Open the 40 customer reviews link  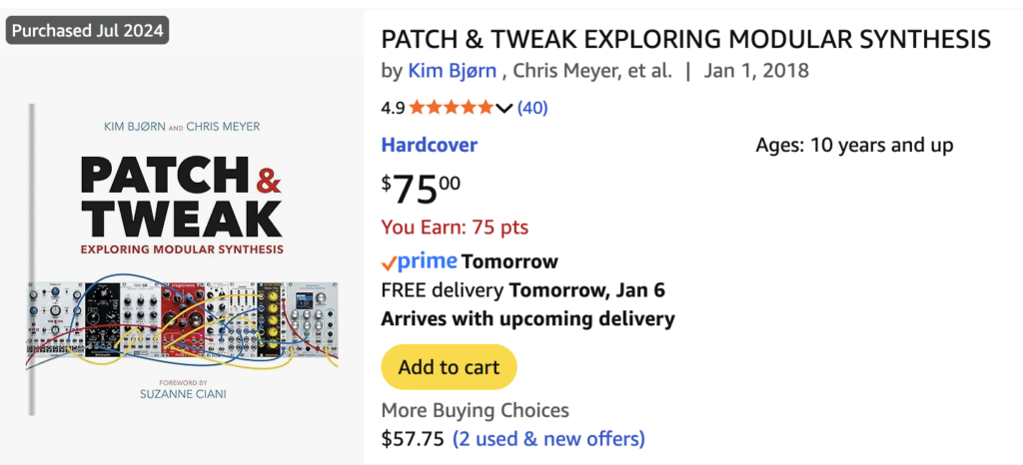[x=532, y=108]
